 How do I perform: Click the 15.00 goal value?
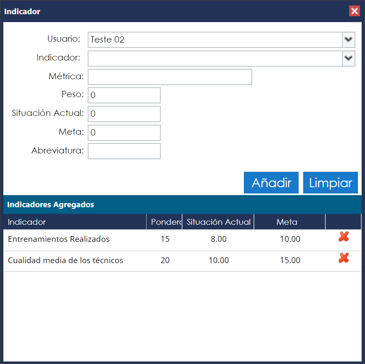290,260
